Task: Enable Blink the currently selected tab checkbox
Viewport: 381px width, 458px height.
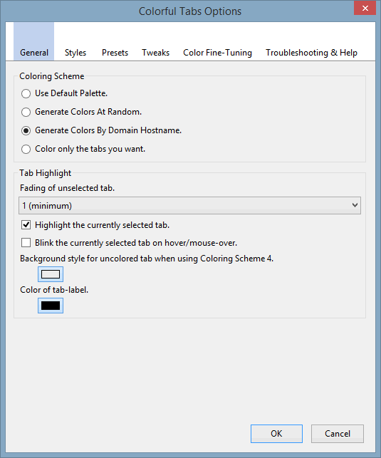Action: pos(26,243)
